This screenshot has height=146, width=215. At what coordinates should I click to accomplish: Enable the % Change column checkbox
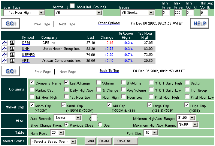pyautogui.click(x=99, y=89)
